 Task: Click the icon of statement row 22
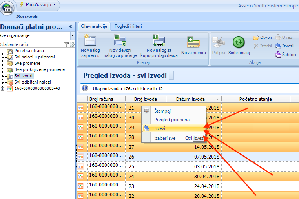click(x=80, y=196)
